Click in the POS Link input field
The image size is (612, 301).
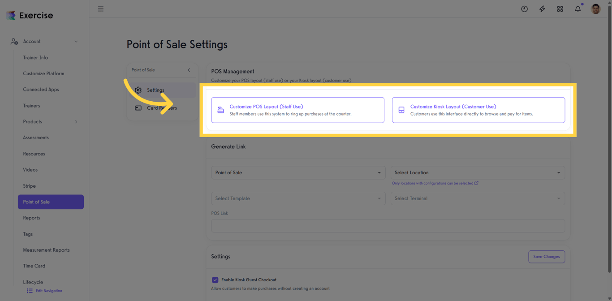pyautogui.click(x=388, y=226)
